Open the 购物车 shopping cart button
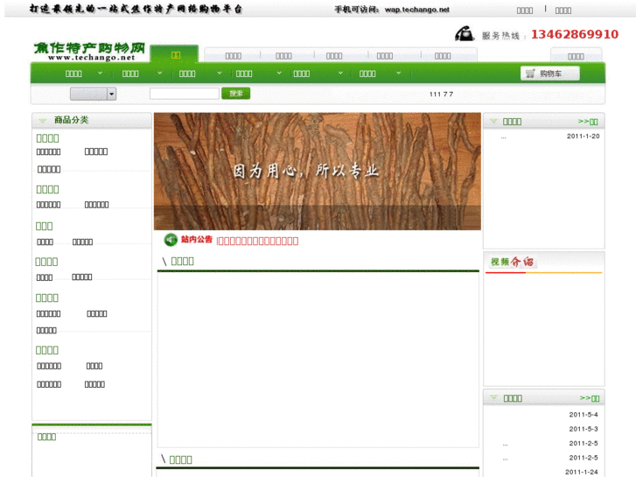This screenshot has height=477, width=636. 550,74
